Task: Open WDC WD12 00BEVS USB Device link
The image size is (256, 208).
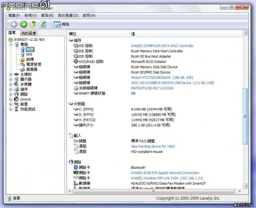Action: click(x=172, y=83)
